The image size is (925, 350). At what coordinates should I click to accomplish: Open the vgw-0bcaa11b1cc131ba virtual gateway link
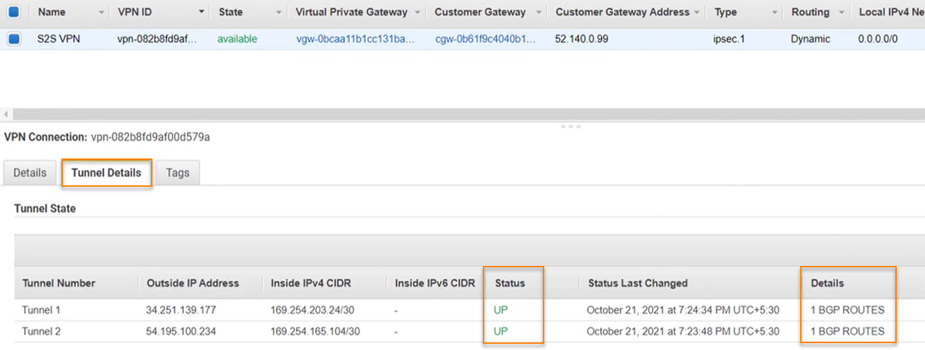[355, 39]
